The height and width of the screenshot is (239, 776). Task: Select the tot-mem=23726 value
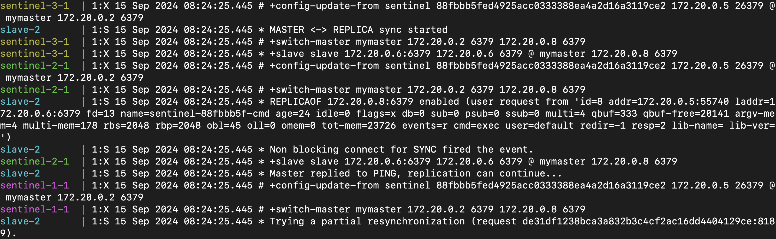coord(359,126)
